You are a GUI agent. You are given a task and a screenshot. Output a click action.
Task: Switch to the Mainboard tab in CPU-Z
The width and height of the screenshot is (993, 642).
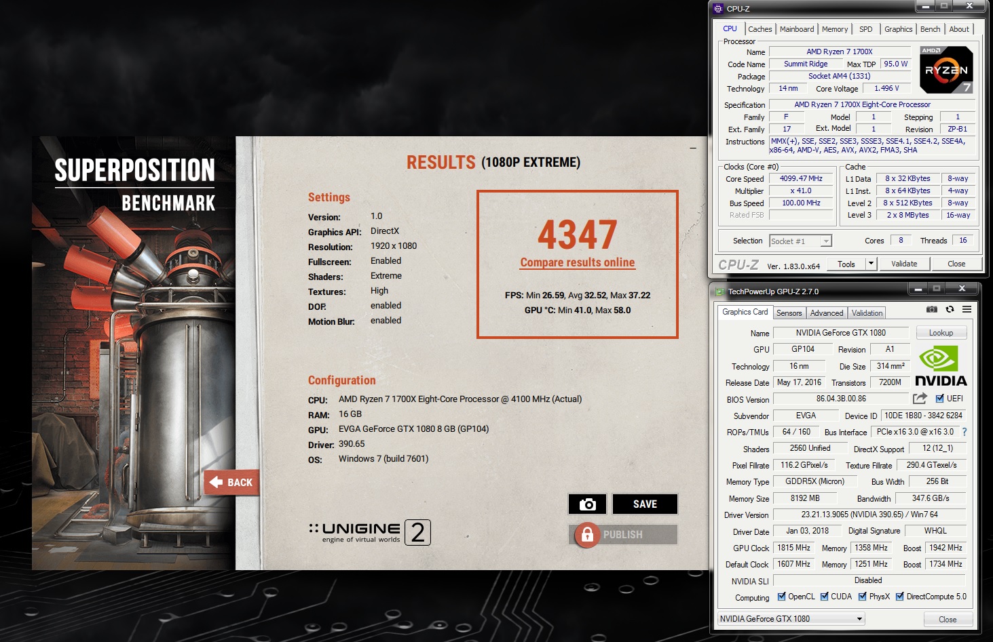797,29
